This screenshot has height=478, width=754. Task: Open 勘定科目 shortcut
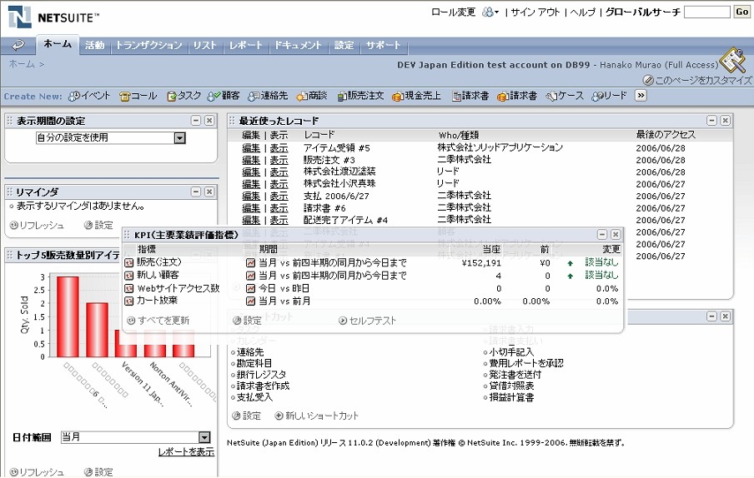pos(254,364)
